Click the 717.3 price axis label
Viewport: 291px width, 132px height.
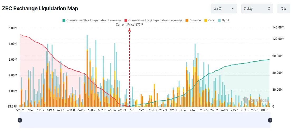click(163, 110)
